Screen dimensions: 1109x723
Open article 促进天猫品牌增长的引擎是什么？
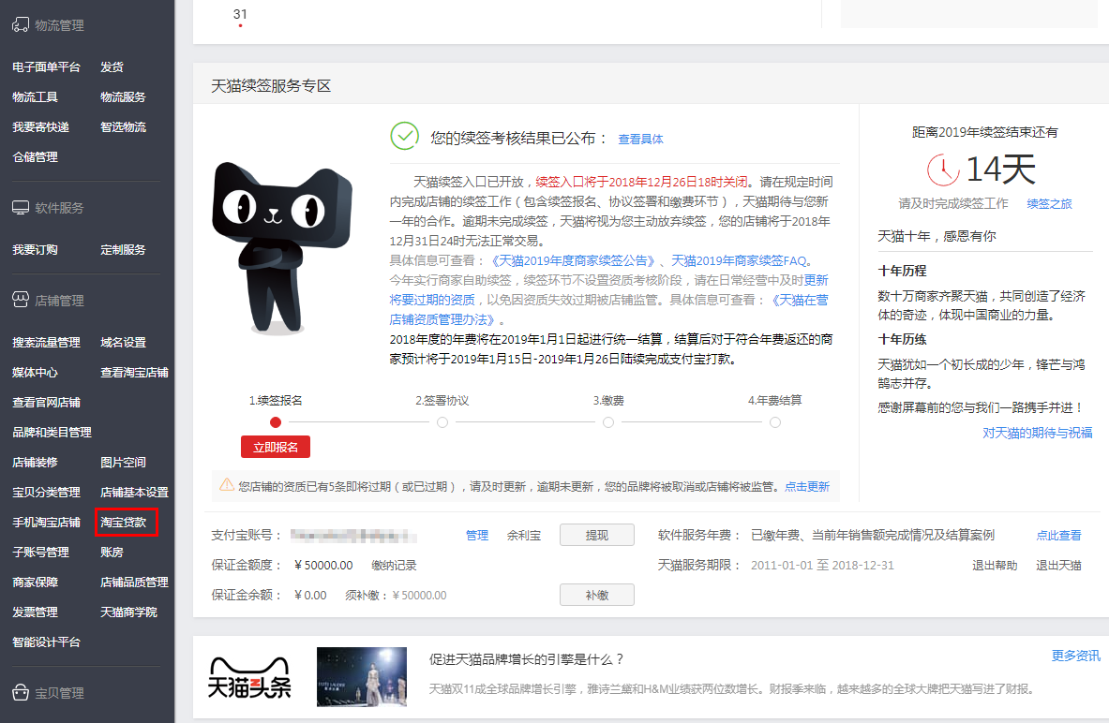point(526,659)
